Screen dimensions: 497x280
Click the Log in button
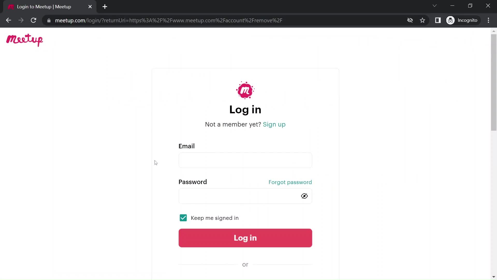(x=245, y=237)
